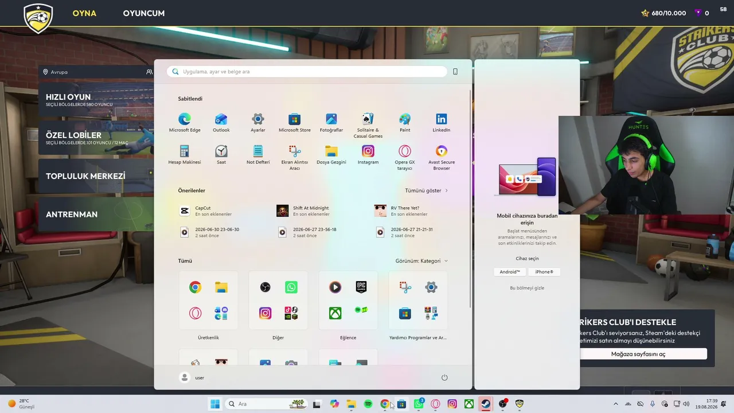Open Hesap Makinesi from pinned apps
The width and height of the screenshot is (734, 413).
185,154
